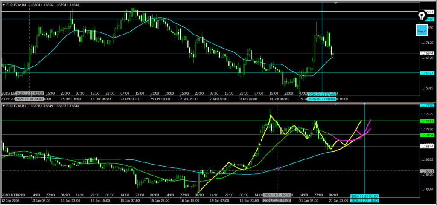Click the EURUSD#,H1 chart title text
The width and height of the screenshot is (437, 205).
(x=19, y=105)
